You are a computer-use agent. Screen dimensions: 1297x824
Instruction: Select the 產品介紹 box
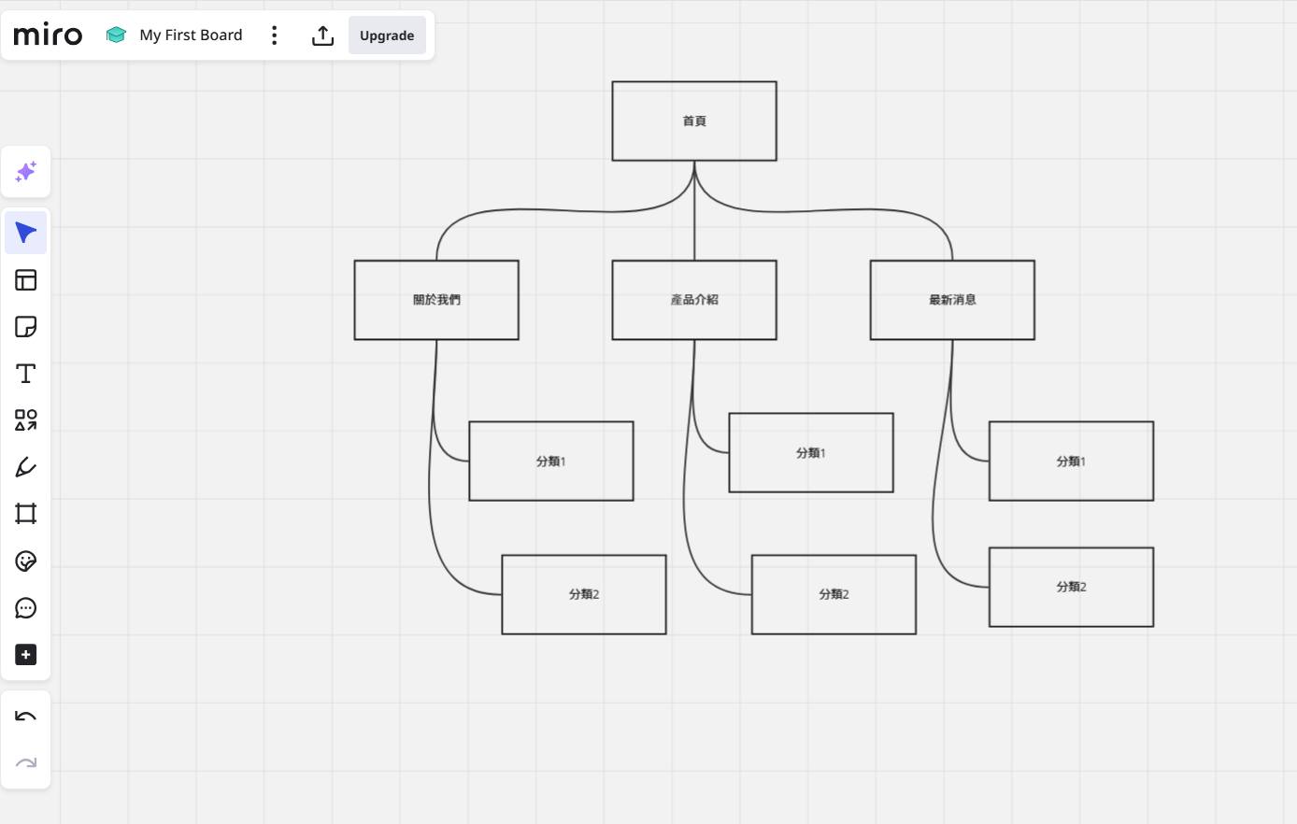click(x=694, y=300)
